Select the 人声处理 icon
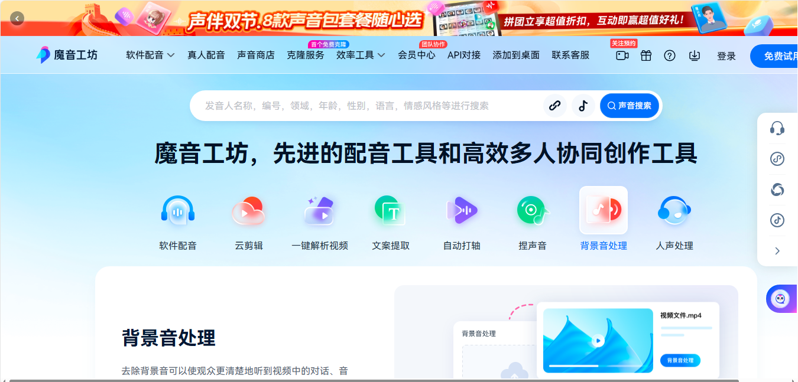 [x=674, y=210]
